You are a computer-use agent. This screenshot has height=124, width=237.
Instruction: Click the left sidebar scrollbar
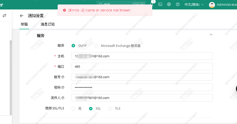[x=11, y=78]
